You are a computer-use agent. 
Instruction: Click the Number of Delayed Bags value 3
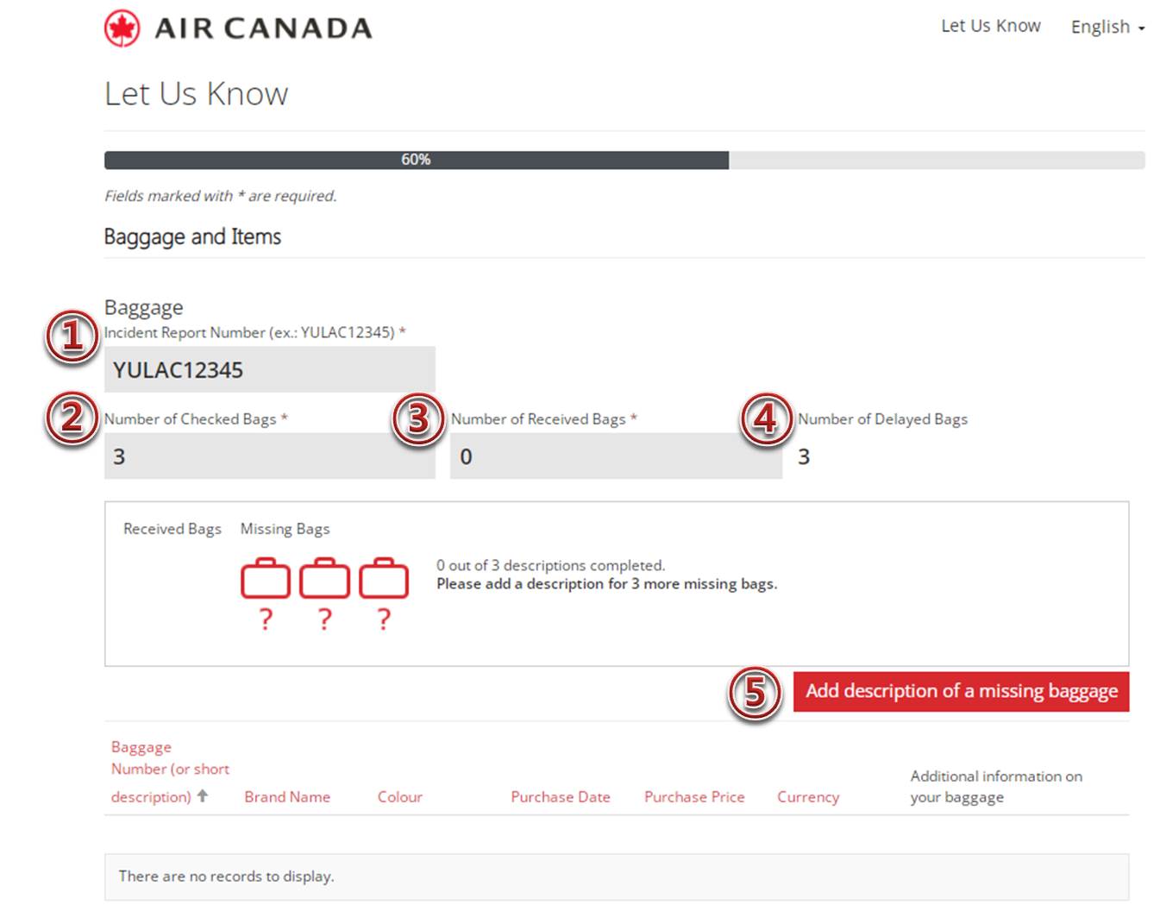pyautogui.click(x=804, y=456)
